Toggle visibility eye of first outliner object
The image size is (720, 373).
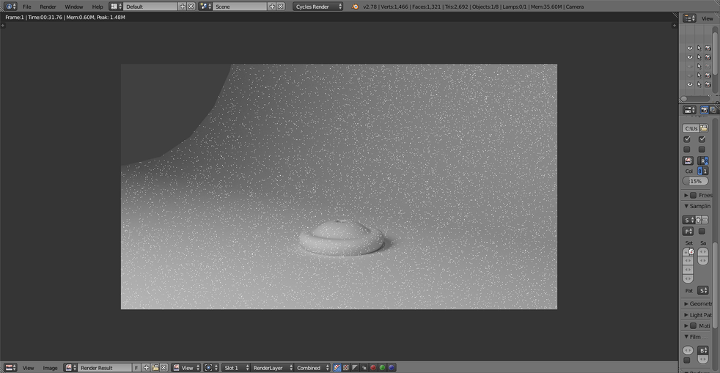[689, 48]
